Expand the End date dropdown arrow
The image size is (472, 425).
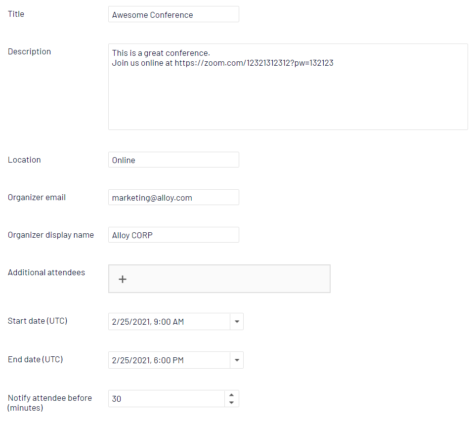coord(237,360)
